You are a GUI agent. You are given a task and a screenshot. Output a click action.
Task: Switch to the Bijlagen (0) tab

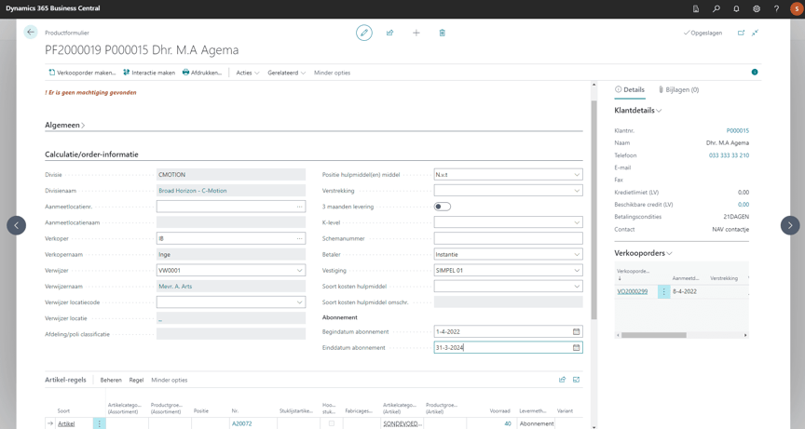(678, 89)
